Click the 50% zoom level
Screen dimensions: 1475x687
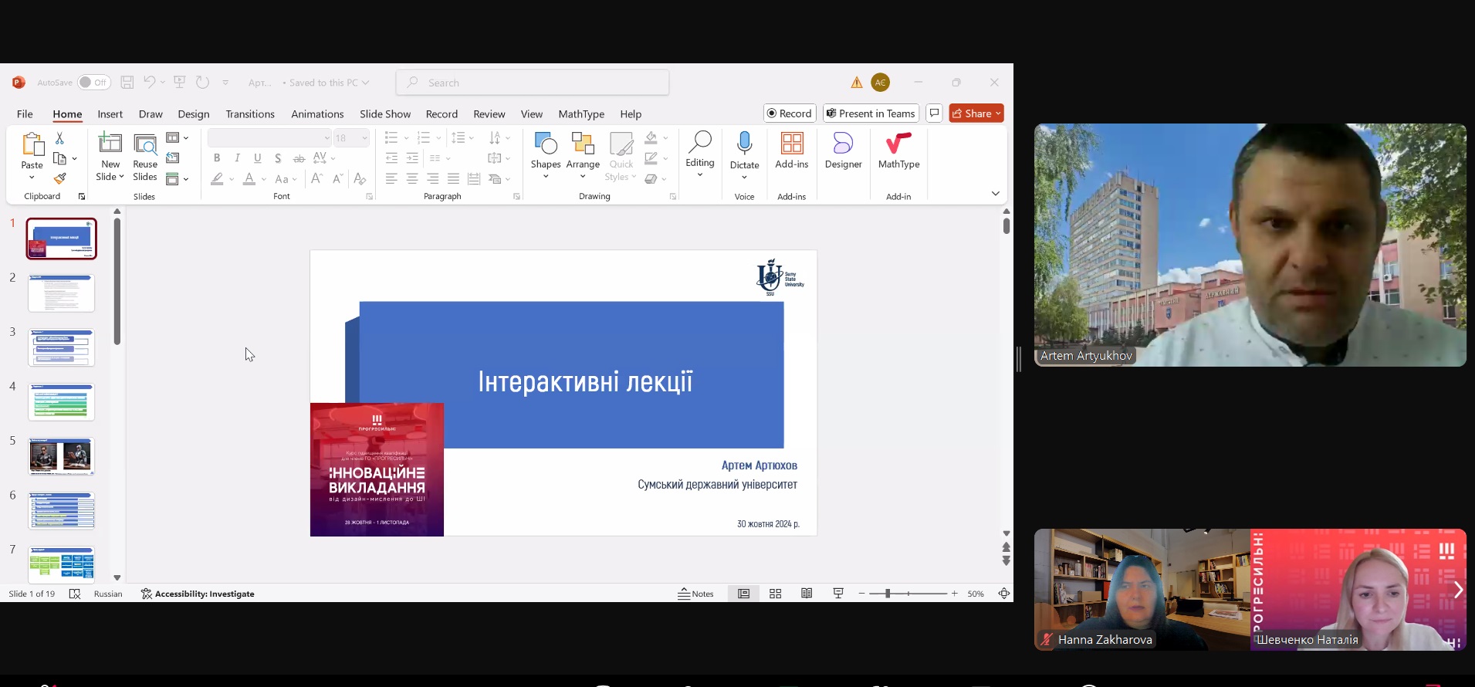976,594
